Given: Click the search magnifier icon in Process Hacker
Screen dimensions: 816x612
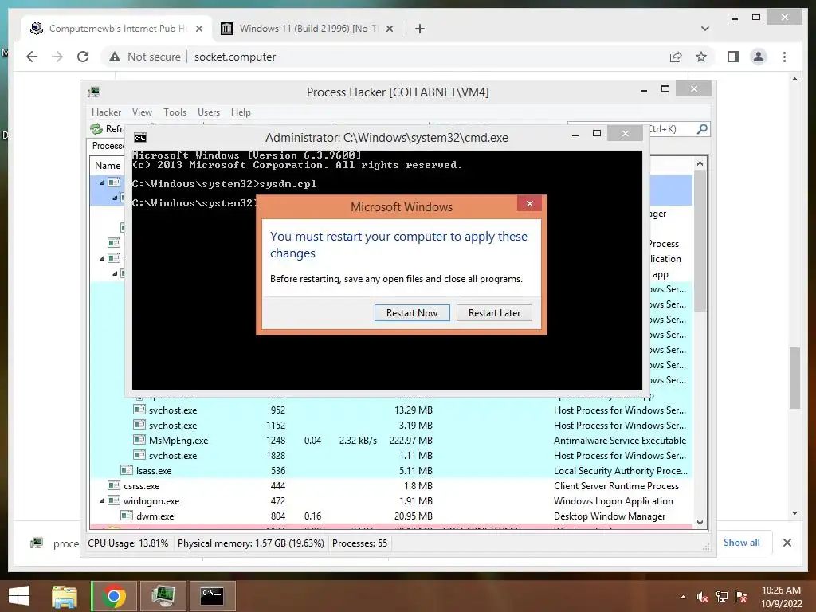Looking at the screenshot, I should pos(702,128).
